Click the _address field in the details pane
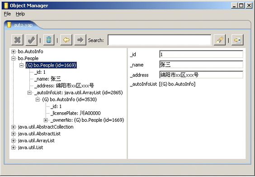This screenshot has width=255, height=177. (201, 75)
